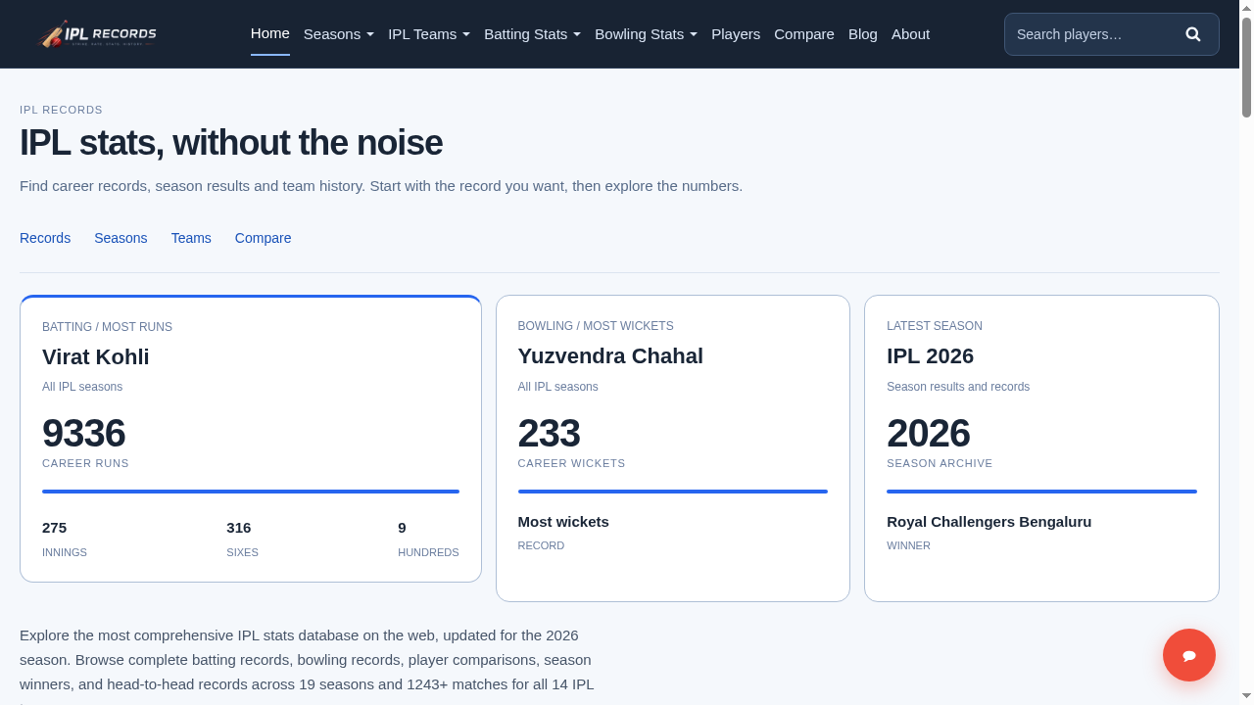Open the Players page
Screen dimensions: 1254x705
(736, 34)
